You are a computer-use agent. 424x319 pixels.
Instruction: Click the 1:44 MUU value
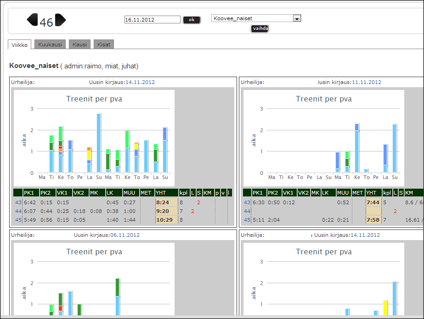(x=130, y=220)
